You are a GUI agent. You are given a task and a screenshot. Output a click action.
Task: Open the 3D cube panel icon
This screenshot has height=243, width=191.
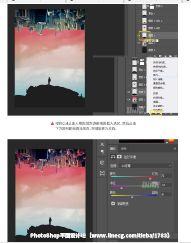coord(102,163)
